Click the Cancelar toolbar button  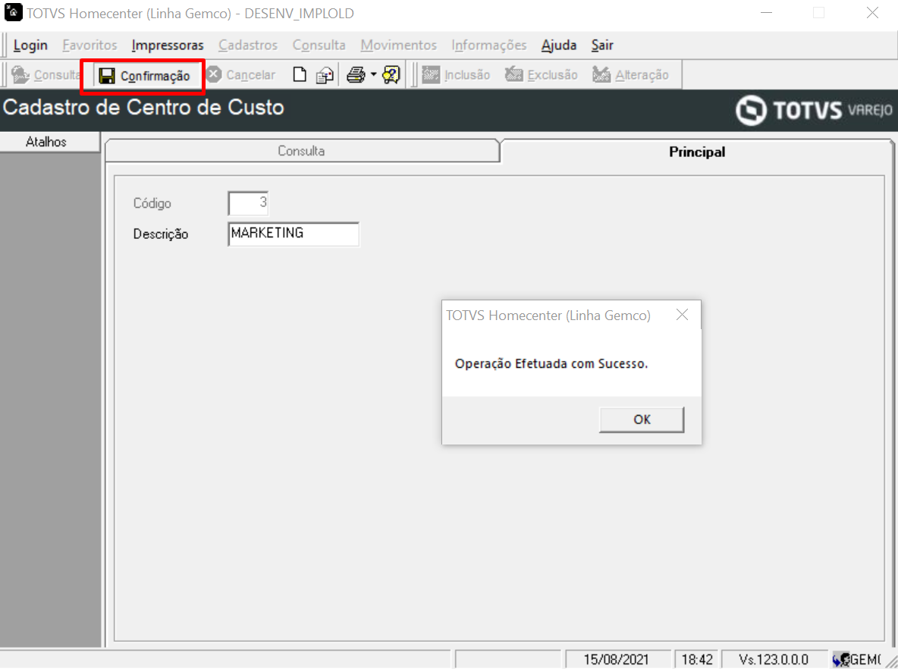(x=241, y=75)
